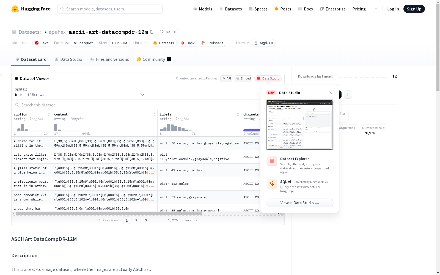440x275 pixels.
Task: Click the labels lengths histogram
Action: click(178, 127)
